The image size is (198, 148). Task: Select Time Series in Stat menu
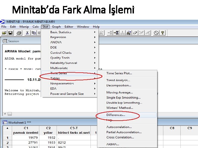pyautogui.click(x=70, y=73)
